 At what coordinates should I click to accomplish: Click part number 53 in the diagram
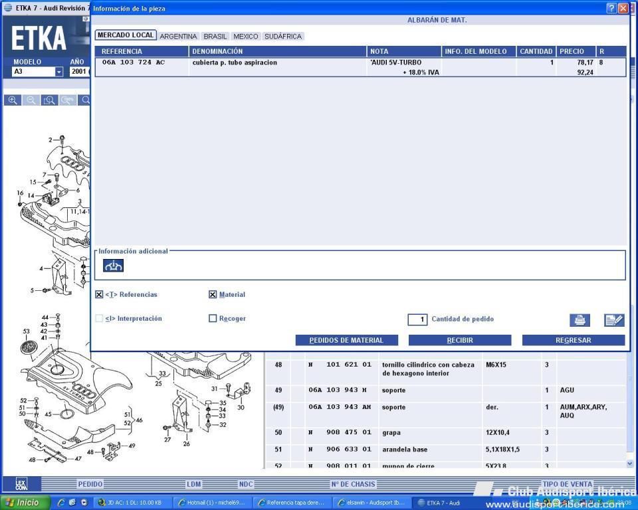click(27, 331)
